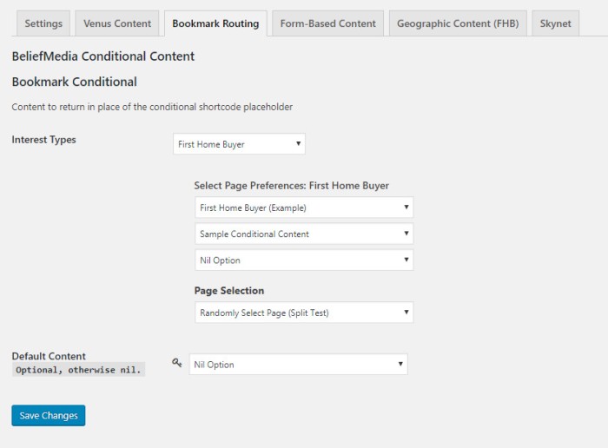The width and height of the screenshot is (608, 448).
Task: Select the Bookmark Routing tab
Action: pyautogui.click(x=215, y=23)
